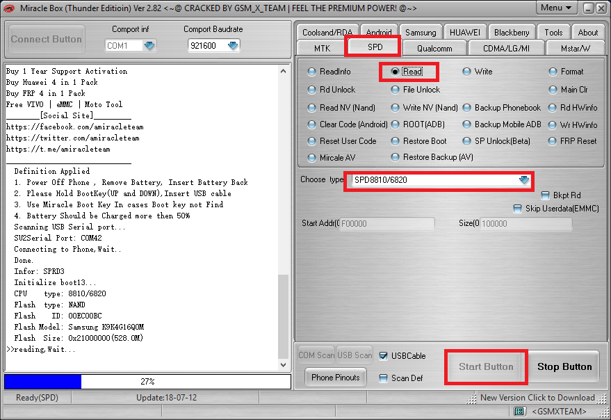
Task: Select the Rd HWinfo option
Action: tap(573, 108)
